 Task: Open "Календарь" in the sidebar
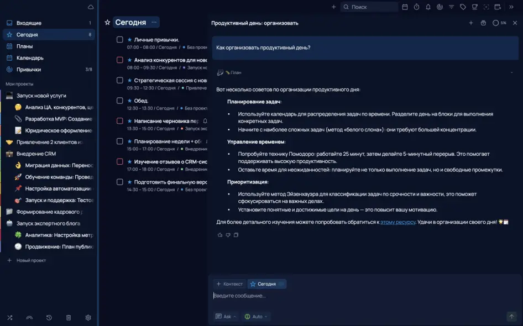tap(30, 58)
